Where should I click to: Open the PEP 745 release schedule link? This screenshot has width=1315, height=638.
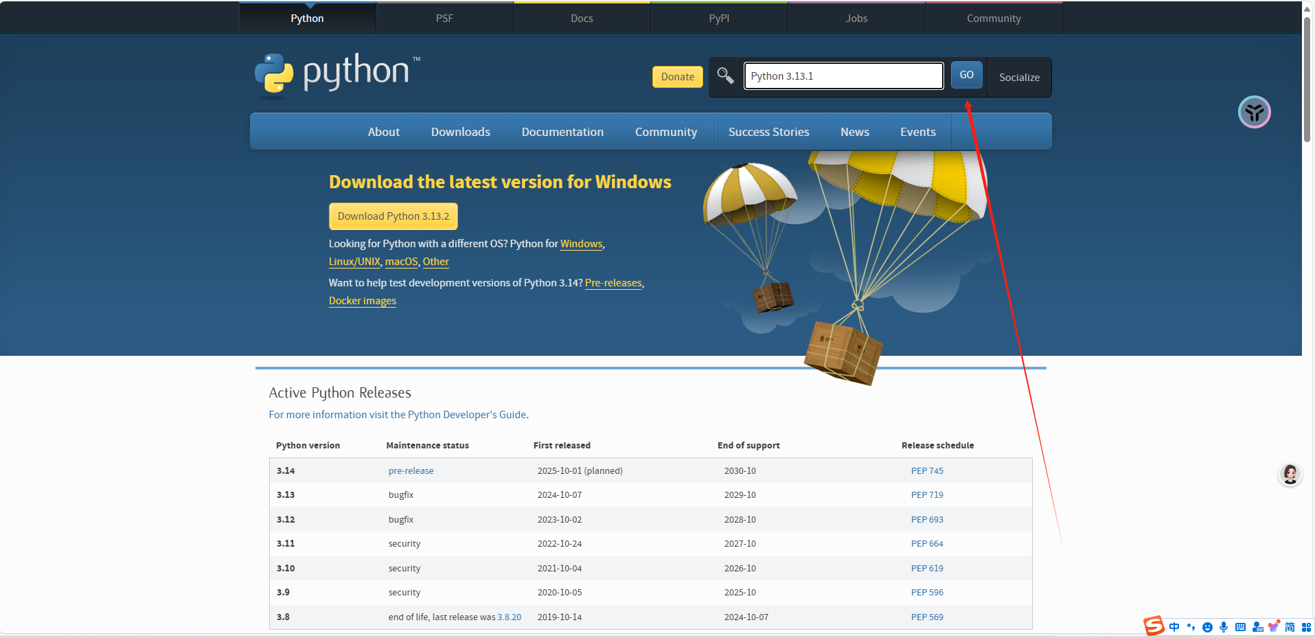coord(927,470)
